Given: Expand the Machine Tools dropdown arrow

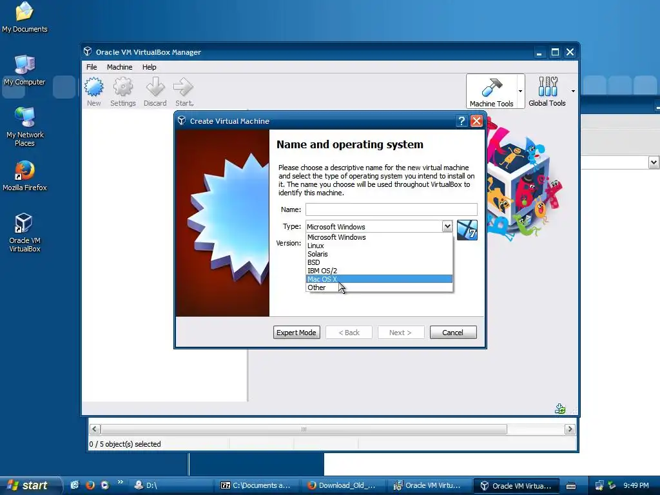Looking at the screenshot, I should [520, 92].
